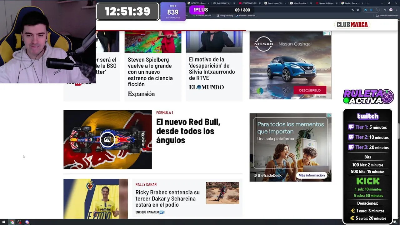Image resolution: width=400 pixels, height=225 pixels.
Task: Click the comments icon next to Enrique Naranjo
Action: pos(162,212)
